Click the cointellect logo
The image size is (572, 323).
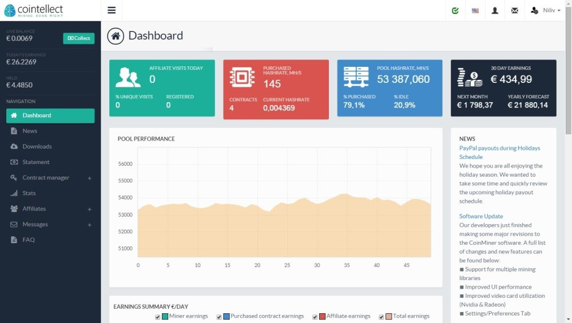coord(34,10)
